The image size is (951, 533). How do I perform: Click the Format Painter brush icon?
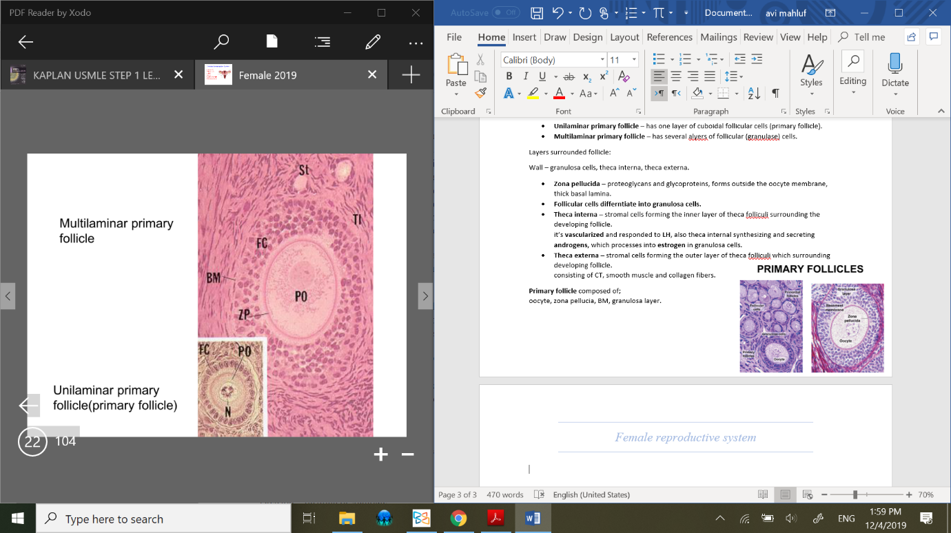[x=480, y=93]
